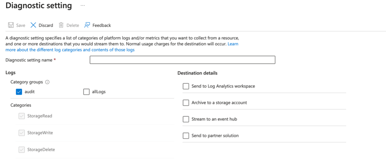Enable Archive to a storage account
This screenshot has width=386, height=165.
click(186, 103)
